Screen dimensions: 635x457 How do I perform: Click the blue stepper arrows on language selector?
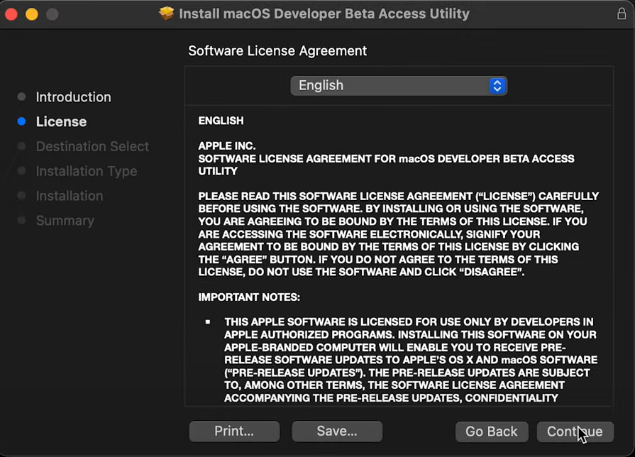coord(497,86)
